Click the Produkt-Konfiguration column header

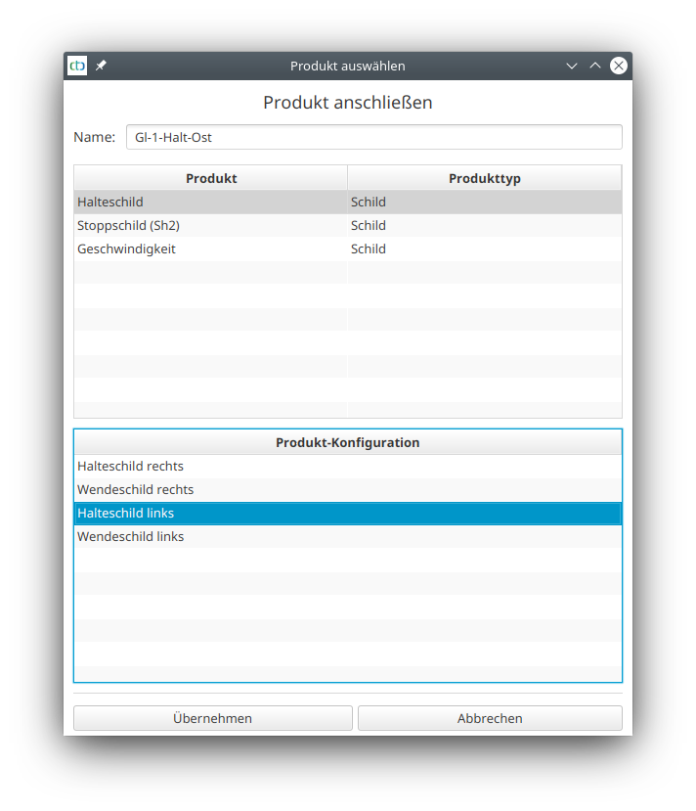(x=348, y=442)
